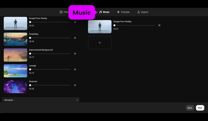The width and height of the screenshot is (208, 121).
Task: Add Dreamer track with plus icon
Action: (75, 85)
